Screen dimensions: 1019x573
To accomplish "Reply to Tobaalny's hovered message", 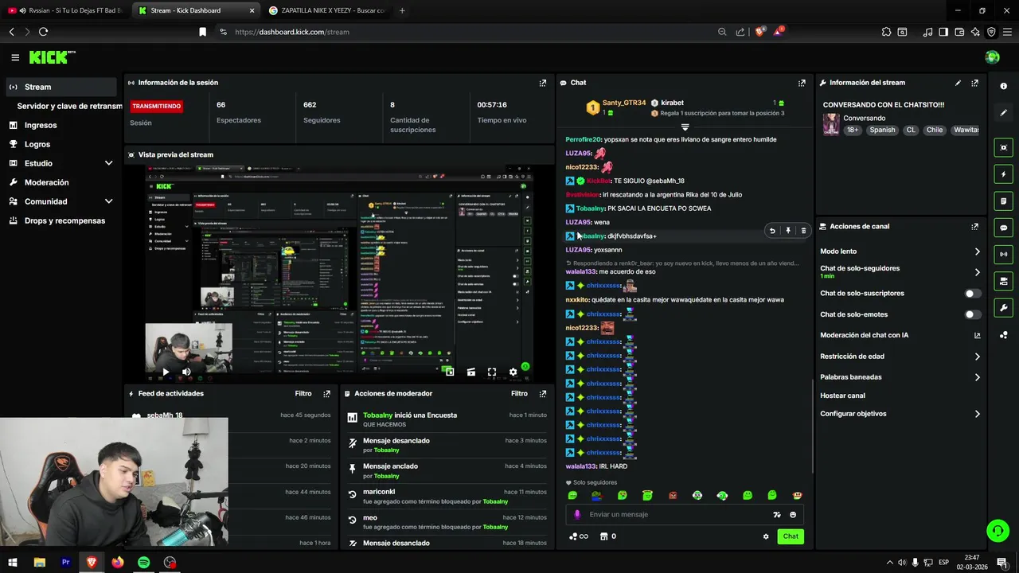I will (x=771, y=231).
